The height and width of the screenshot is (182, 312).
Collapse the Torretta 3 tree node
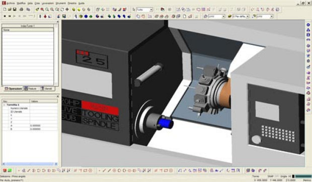coord(4,105)
